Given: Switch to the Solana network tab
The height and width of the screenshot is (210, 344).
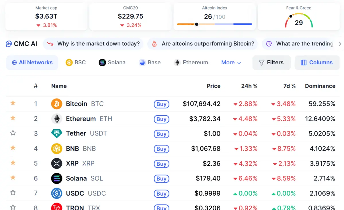Looking at the screenshot, I should click(112, 63).
